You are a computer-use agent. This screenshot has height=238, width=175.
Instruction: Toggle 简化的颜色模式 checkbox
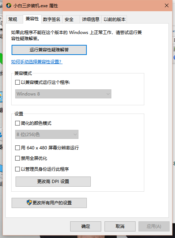point(17,123)
